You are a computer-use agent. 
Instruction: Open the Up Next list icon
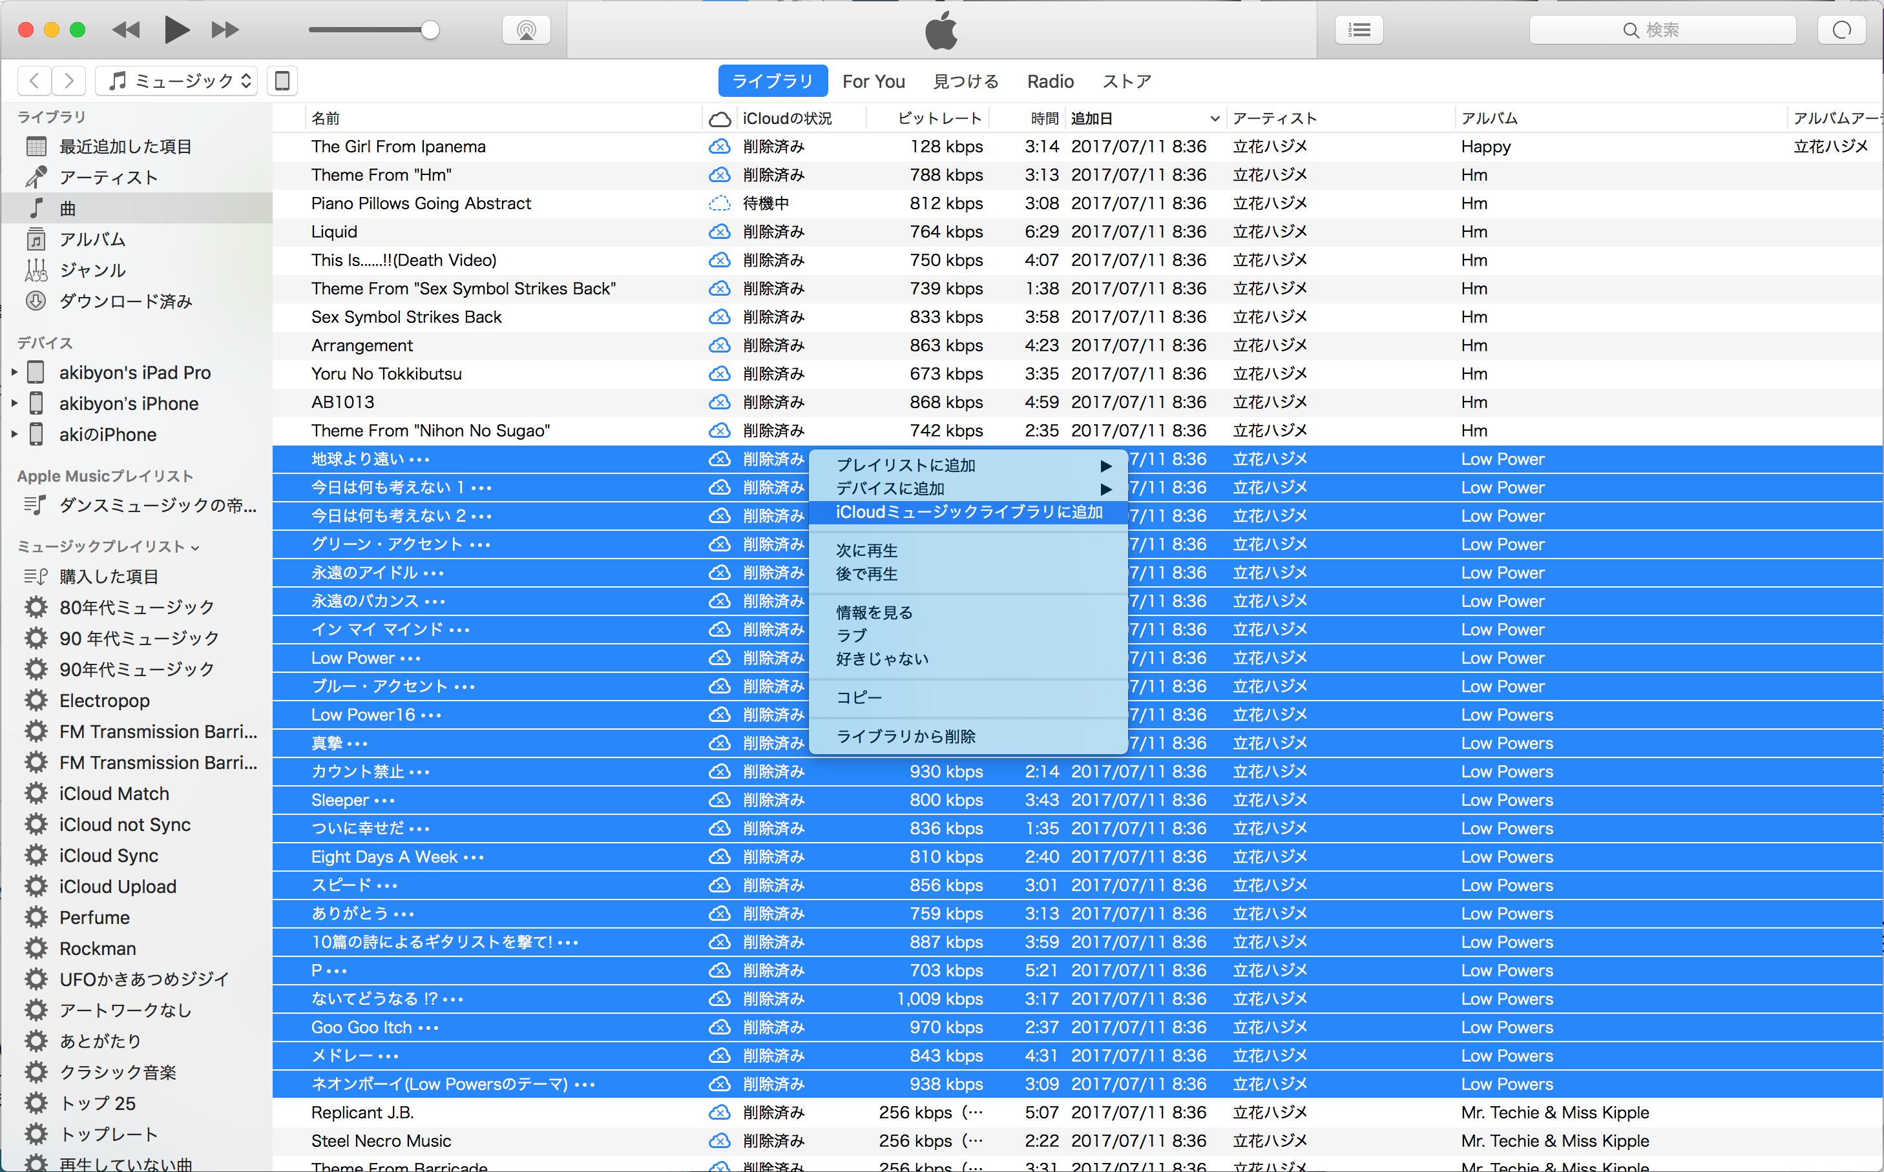tap(1359, 30)
